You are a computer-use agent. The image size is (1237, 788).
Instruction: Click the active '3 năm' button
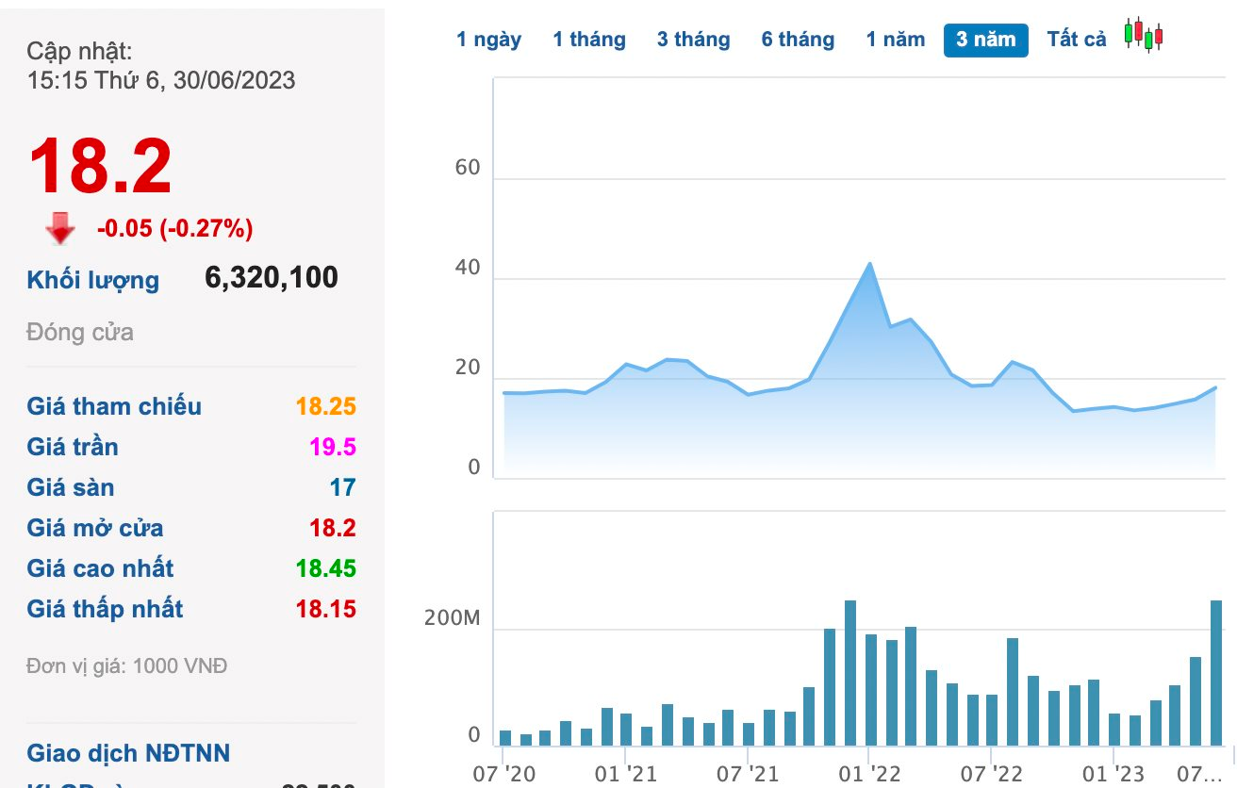point(985,40)
